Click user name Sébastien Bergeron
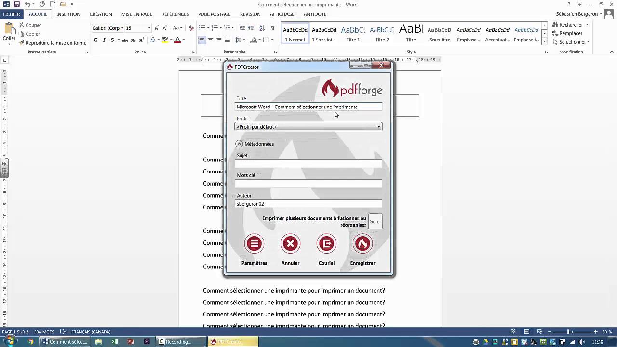The width and height of the screenshot is (617, 347). click(577, 14)
